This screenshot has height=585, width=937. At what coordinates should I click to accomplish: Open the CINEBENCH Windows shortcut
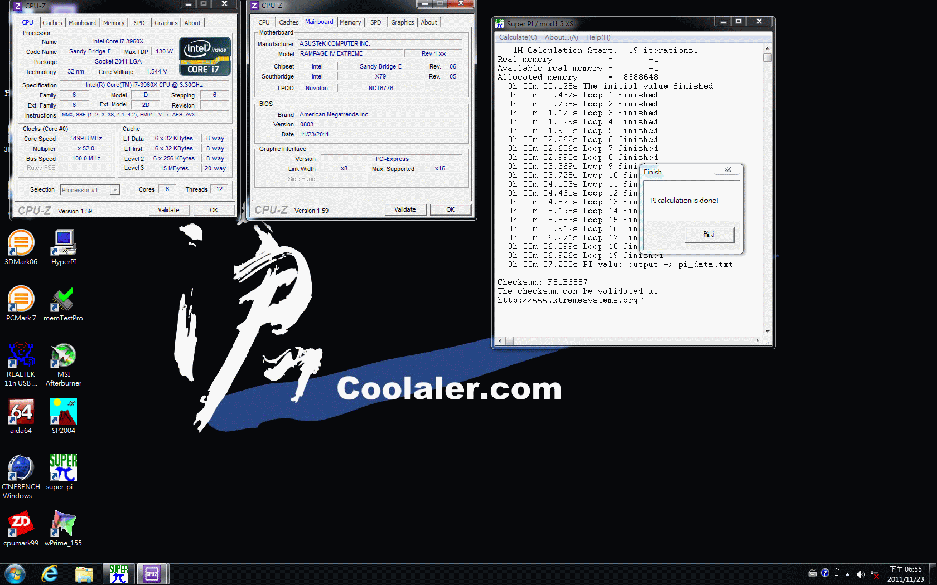[x=21, y=476]
